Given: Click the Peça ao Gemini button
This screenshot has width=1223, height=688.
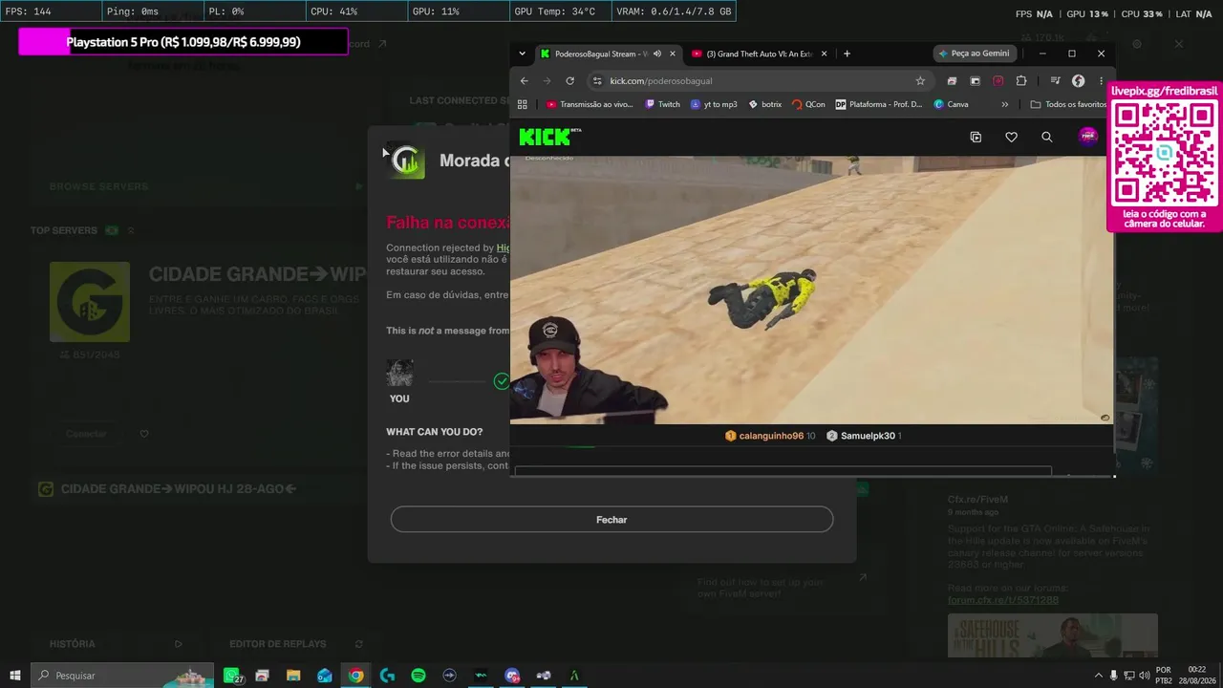Looking at the screenshot, I should click(974, 54).
